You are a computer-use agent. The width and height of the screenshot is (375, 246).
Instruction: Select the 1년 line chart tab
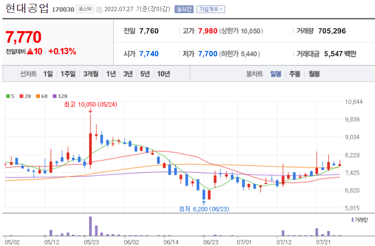click(x=111, y=74)
